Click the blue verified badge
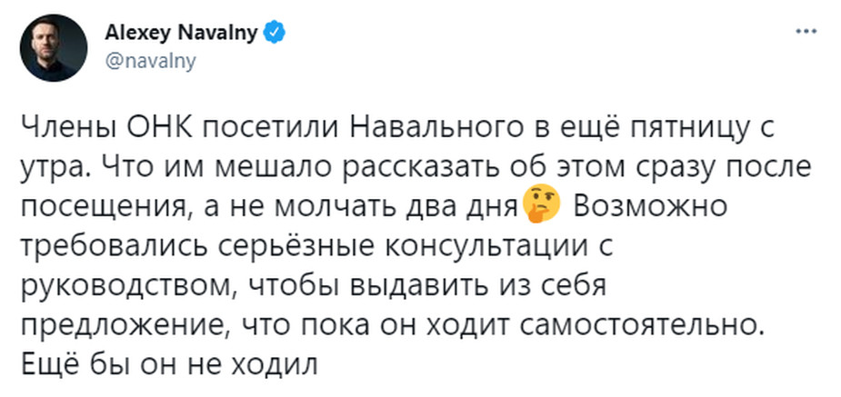This screenshot has width=841, height=397. (x=275, y=34)
